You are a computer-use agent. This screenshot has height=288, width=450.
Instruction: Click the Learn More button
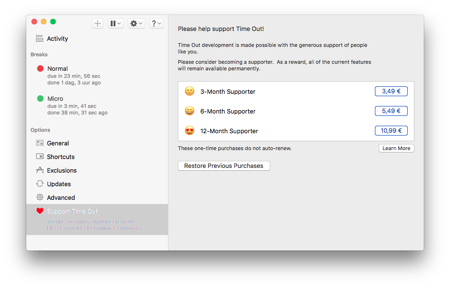click(396, 148)
